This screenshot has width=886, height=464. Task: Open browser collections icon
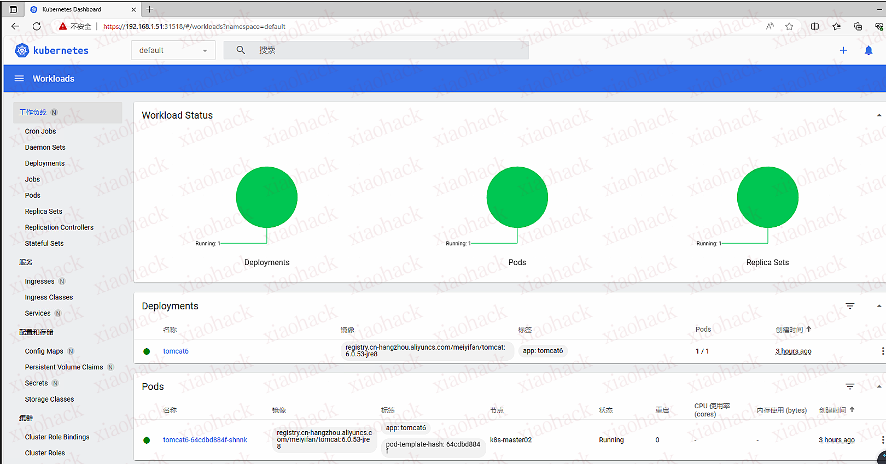[858, 26]
